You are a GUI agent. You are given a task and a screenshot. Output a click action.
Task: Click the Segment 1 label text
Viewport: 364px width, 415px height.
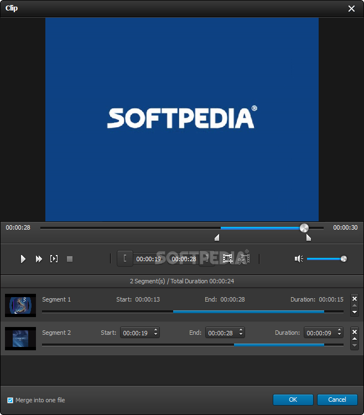pos(56,299)
